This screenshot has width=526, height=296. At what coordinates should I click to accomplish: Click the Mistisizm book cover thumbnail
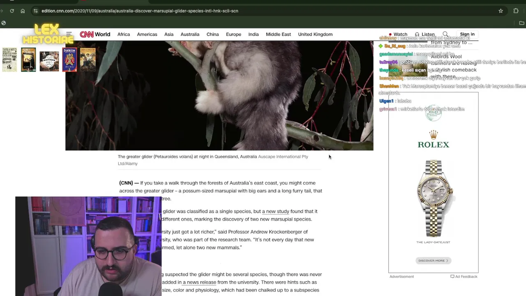(x=49, y=61)
